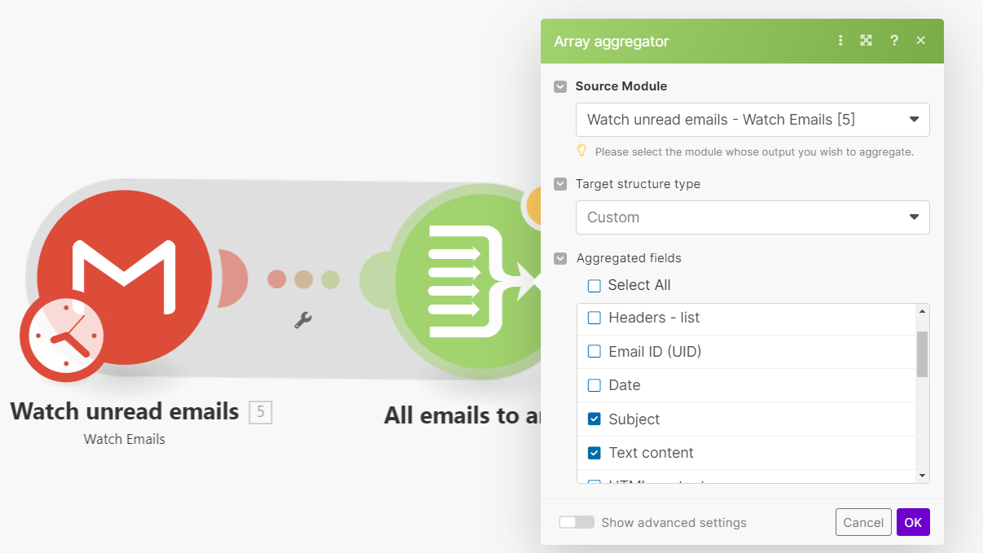Check the Headers - list field
Viewport: 983px width, 553px height.
point(595,318)
